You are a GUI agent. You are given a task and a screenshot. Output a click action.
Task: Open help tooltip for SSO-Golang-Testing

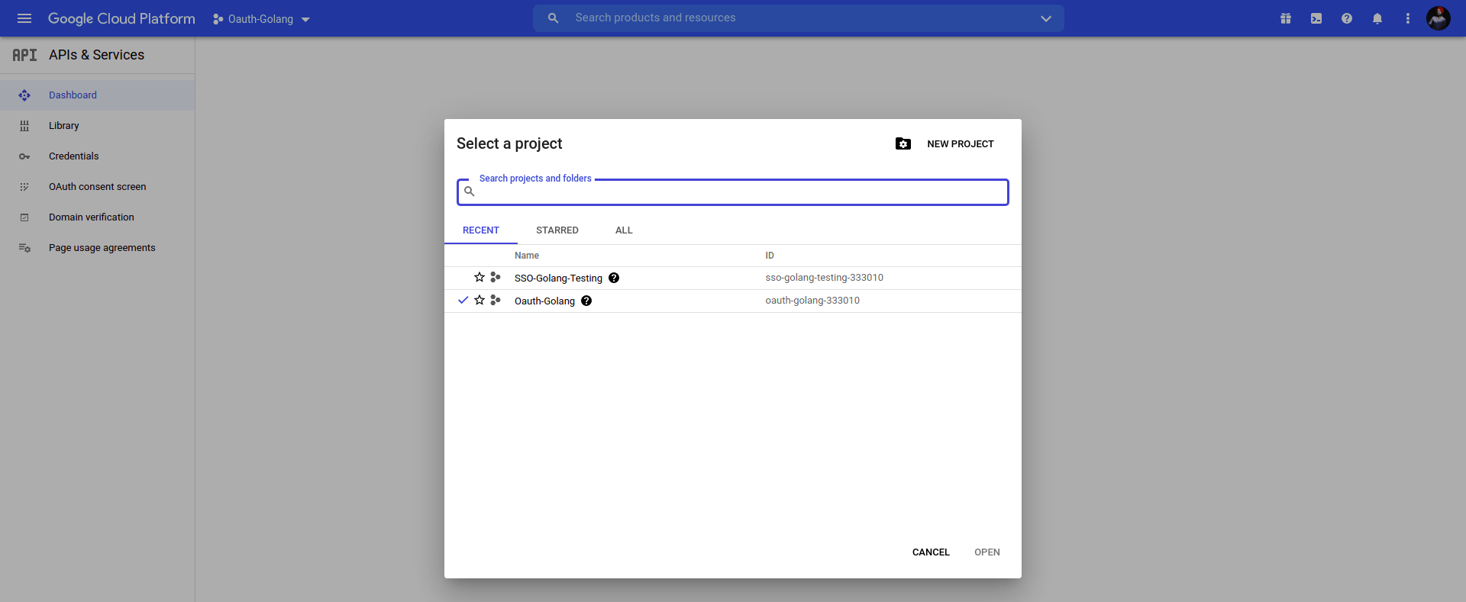pyautogui.click(x=614, y=278)
